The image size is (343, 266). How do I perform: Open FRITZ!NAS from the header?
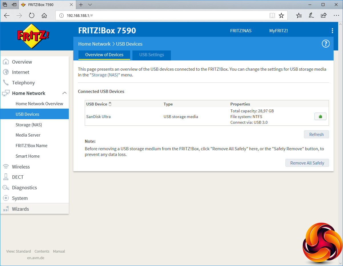click(x=241, y=31)
